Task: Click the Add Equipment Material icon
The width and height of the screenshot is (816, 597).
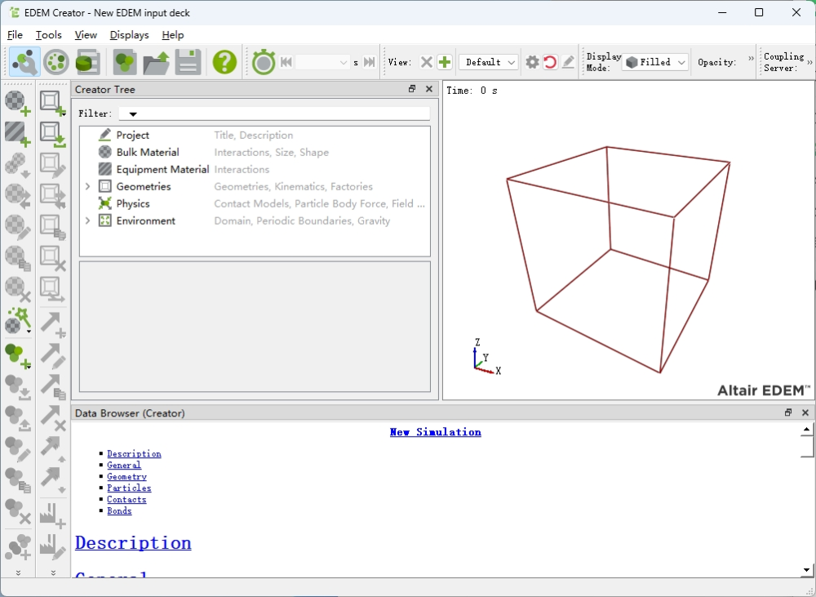Action: (x=18, y=132)
